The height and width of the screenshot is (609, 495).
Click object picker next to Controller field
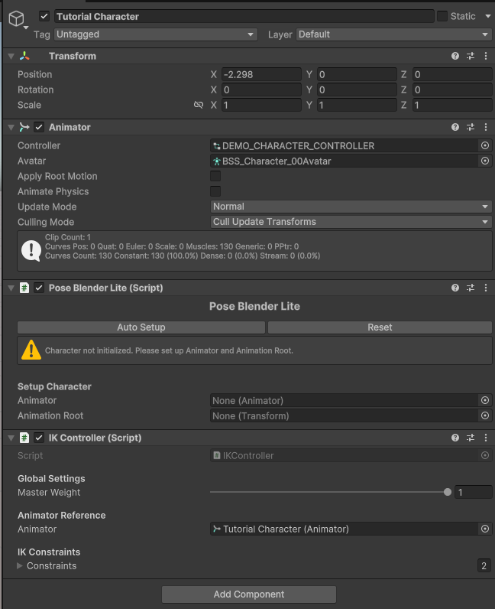click(484, 145)
